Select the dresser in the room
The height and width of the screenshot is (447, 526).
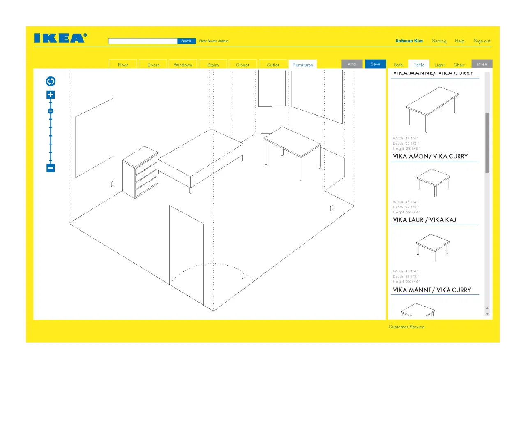tap(141, 173)
